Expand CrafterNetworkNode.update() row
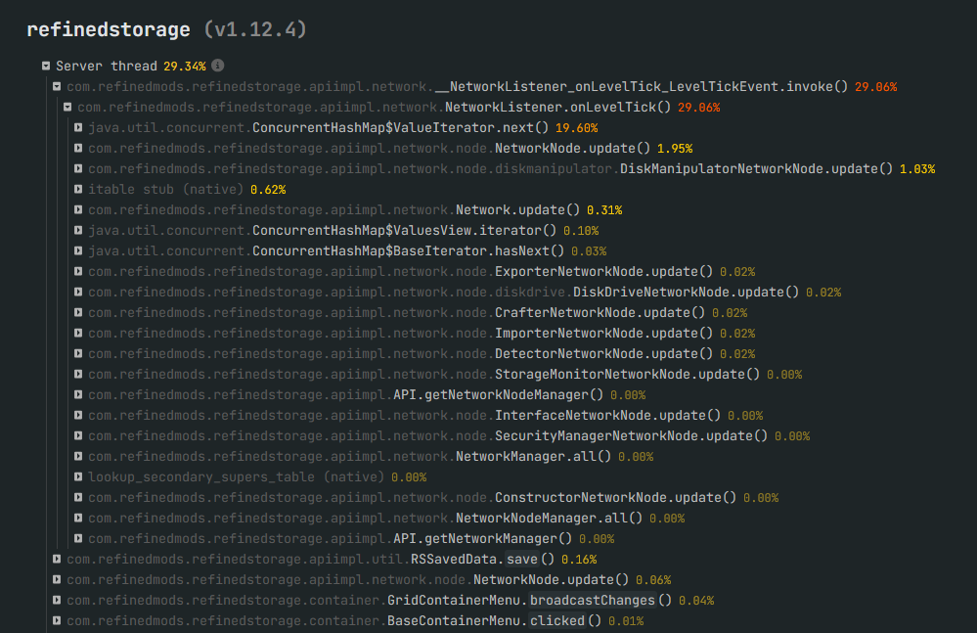The height and width of the screenshot is (633, 977). coord(78,313)
